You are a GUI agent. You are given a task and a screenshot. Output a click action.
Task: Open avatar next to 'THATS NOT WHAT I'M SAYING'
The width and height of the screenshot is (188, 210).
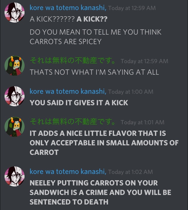[x=15, y=66]
